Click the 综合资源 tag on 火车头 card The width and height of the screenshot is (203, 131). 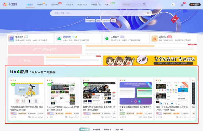130,113
